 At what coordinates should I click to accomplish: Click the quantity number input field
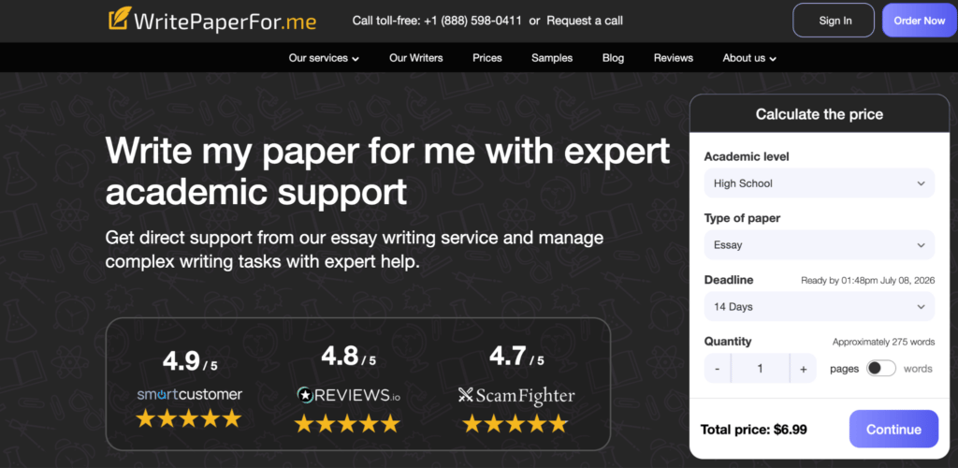[x=760, y=369]
